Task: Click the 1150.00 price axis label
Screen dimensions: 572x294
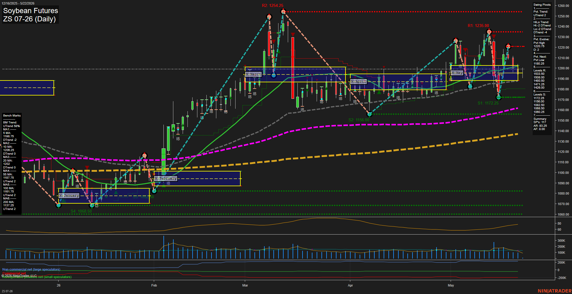Action: [x=563, y=121]
